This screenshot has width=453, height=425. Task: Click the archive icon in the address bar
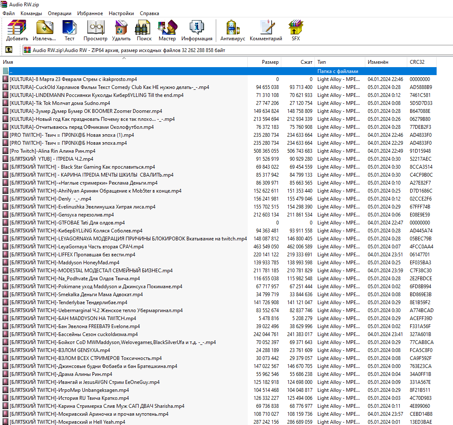27,50
